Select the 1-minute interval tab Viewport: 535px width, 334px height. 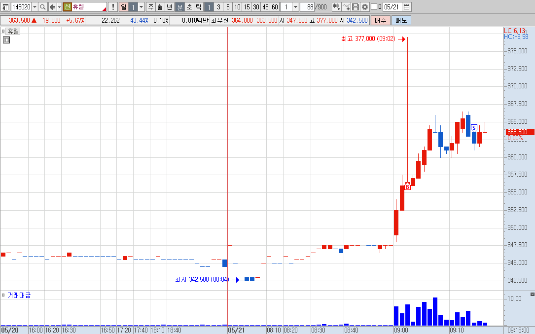tap(209, 7)
